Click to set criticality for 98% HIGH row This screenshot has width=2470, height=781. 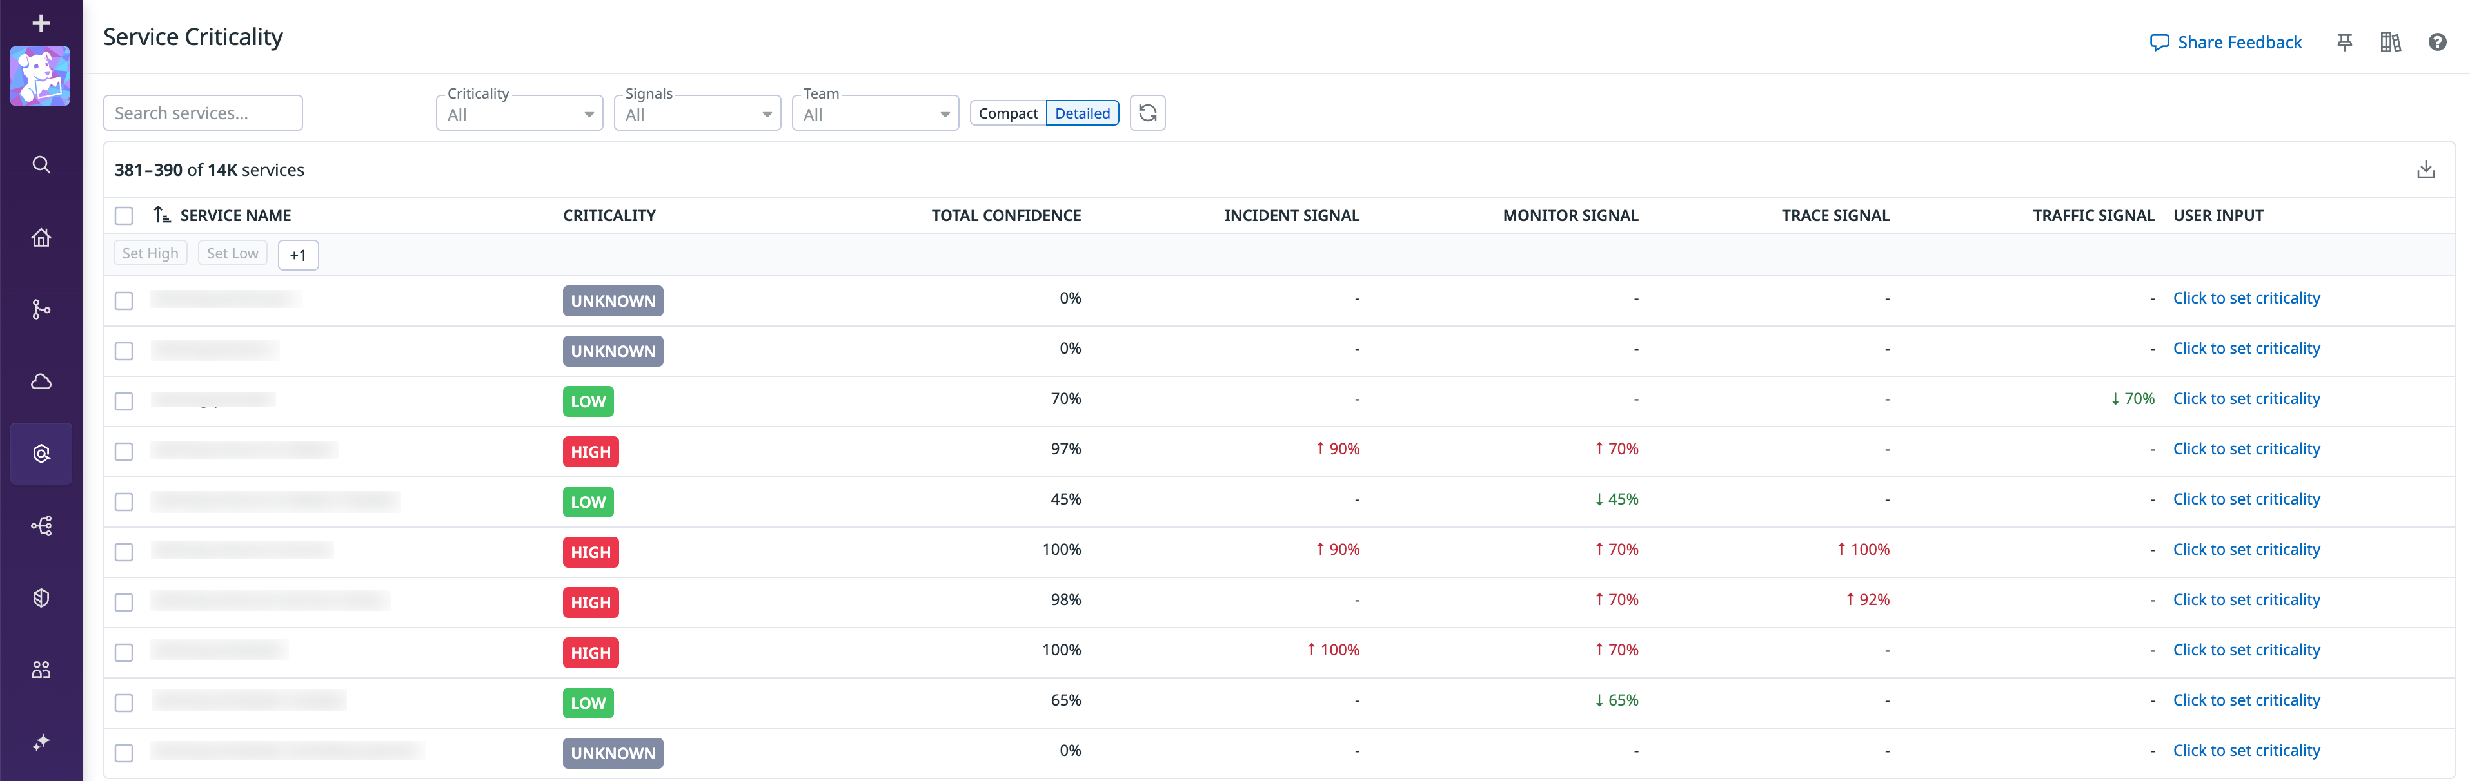pos(2247,600)
